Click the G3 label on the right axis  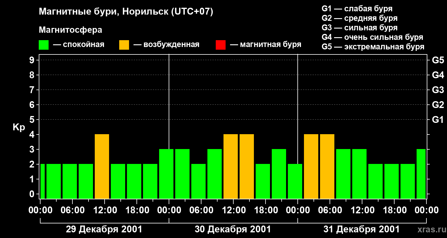[438, 90]
